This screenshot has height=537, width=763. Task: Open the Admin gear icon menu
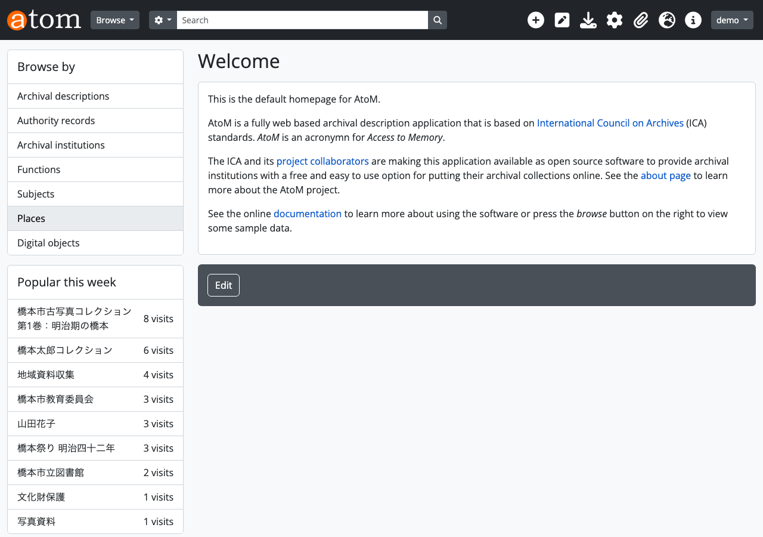point(615,20)
